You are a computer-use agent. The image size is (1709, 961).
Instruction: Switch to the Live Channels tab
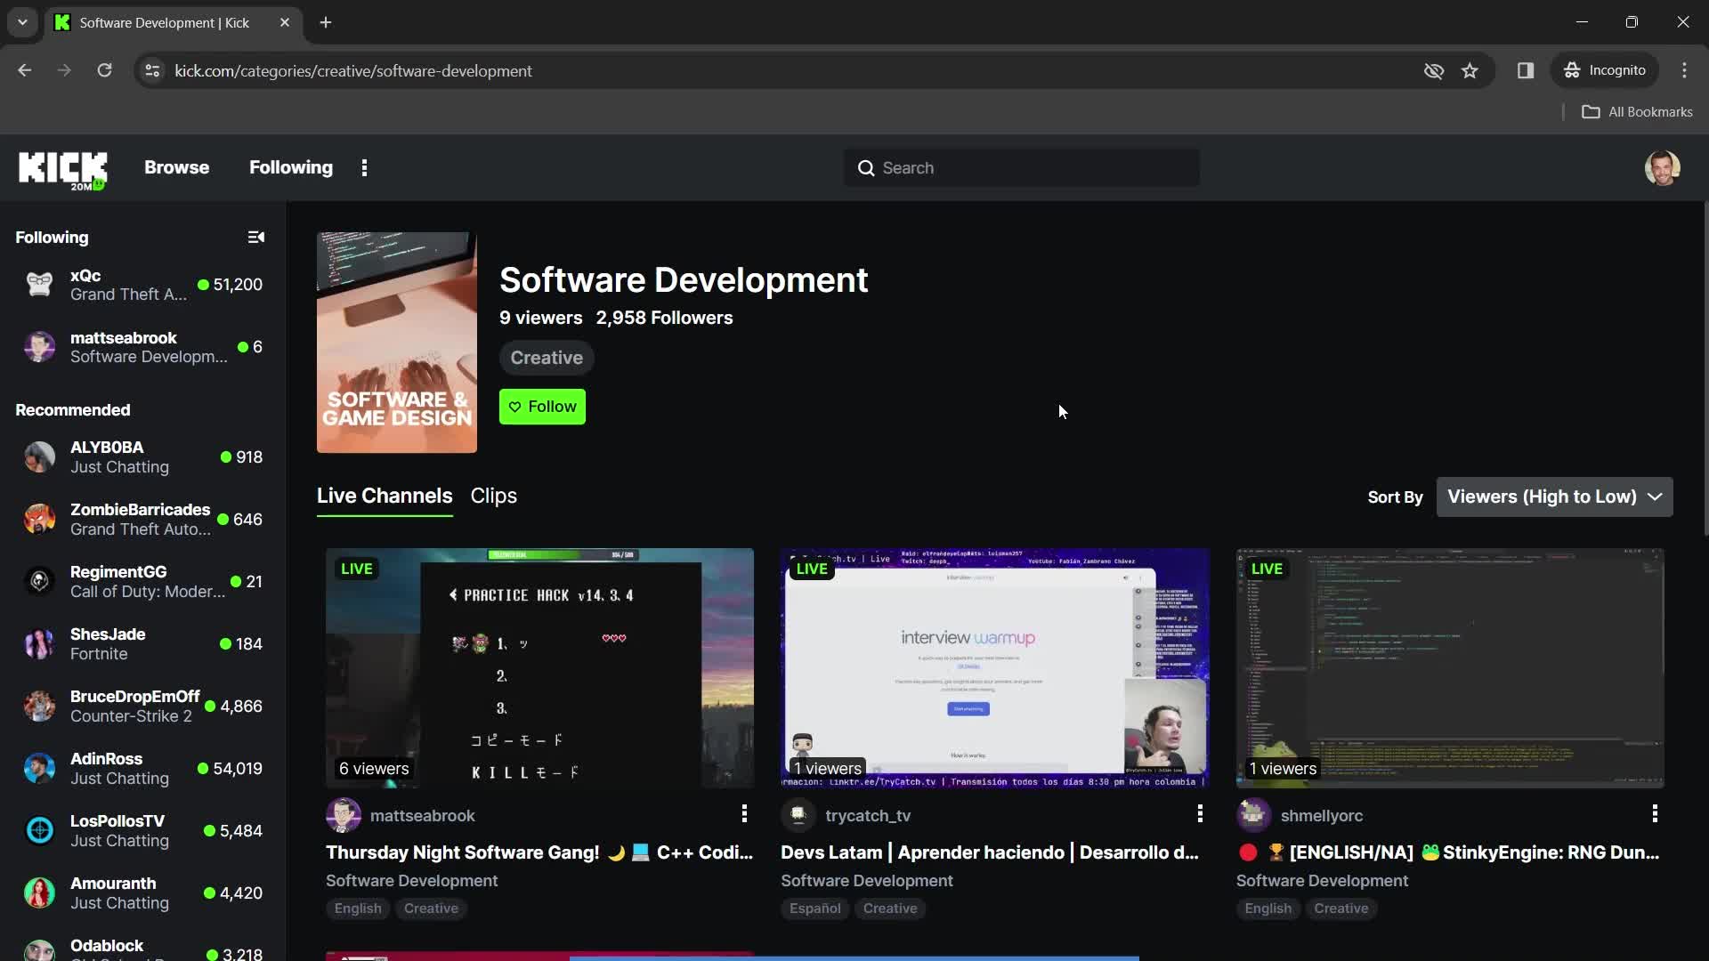[384, 495]
